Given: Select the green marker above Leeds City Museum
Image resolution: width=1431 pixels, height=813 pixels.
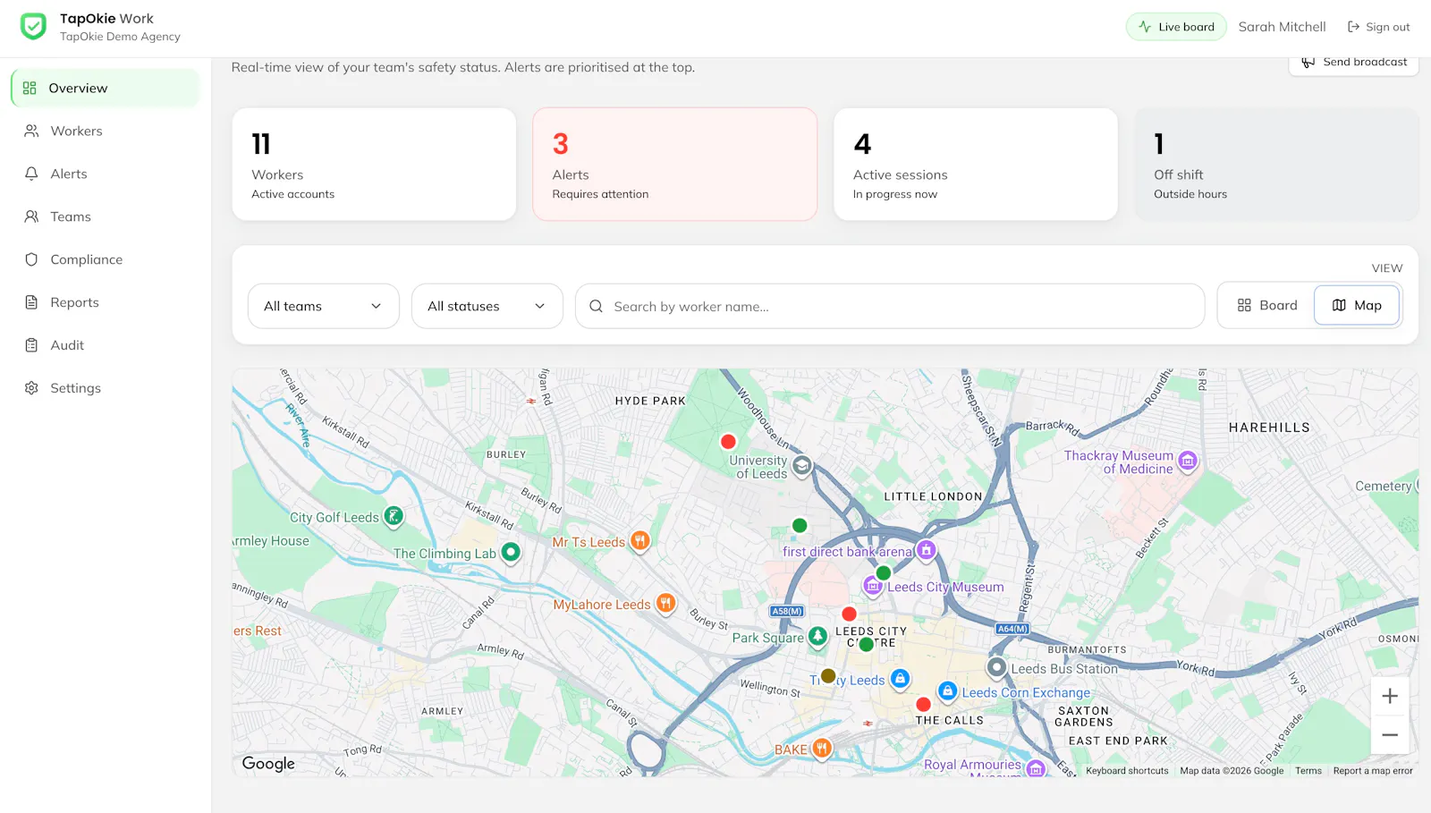Looking at the screenshot, I should 884,572.
